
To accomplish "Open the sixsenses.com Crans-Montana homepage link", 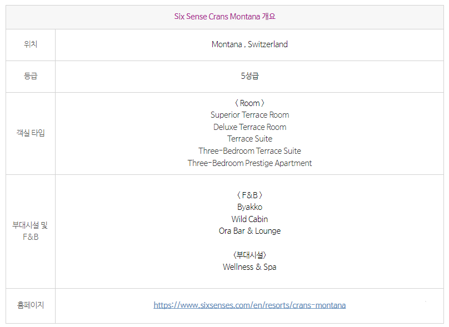I will click(x=250, y=305).
